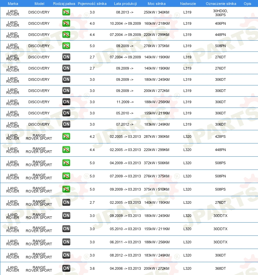Viewport: 258px width, 275px height.
Task: Select power value 160kW / 218KM
Action: pos(157,23)
